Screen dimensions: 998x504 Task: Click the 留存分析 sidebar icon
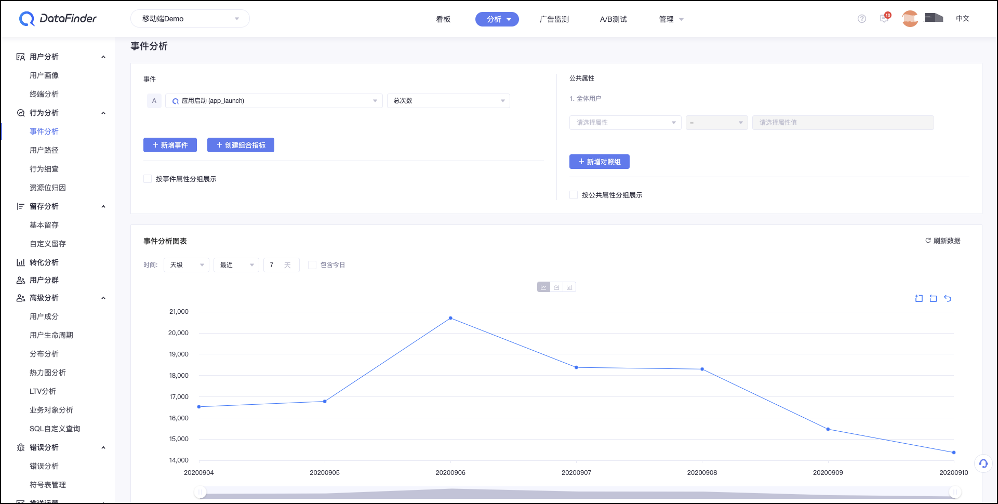[21, 206]
